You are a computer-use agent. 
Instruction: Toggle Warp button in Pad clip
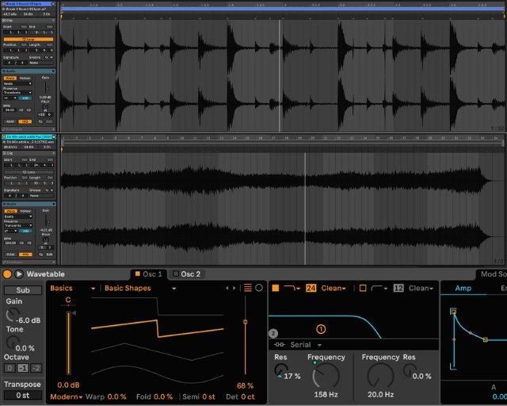10,211
